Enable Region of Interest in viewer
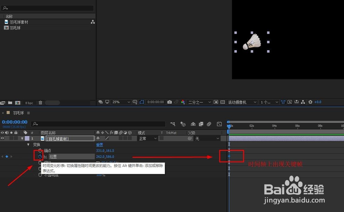The image size is (344, 212). click(x=216, y=102)
